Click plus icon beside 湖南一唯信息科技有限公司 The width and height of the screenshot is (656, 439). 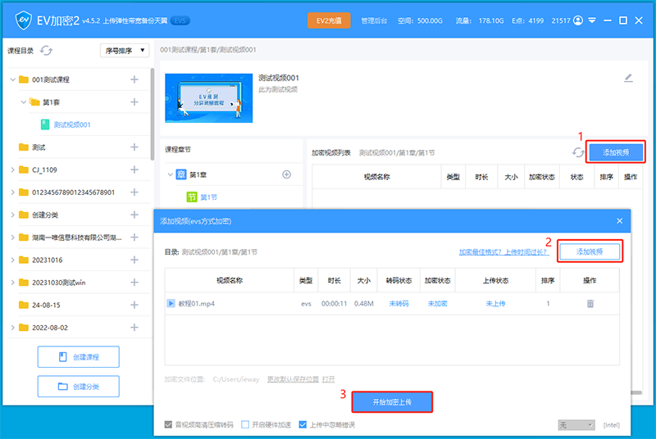(x=134, y=238)
